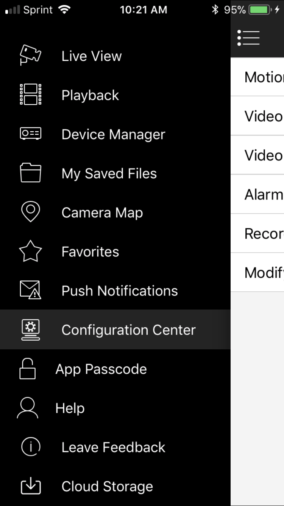This screenshot has width=284, height=506.
Task: Open the Motion settings row
Action: click(257, 77)
